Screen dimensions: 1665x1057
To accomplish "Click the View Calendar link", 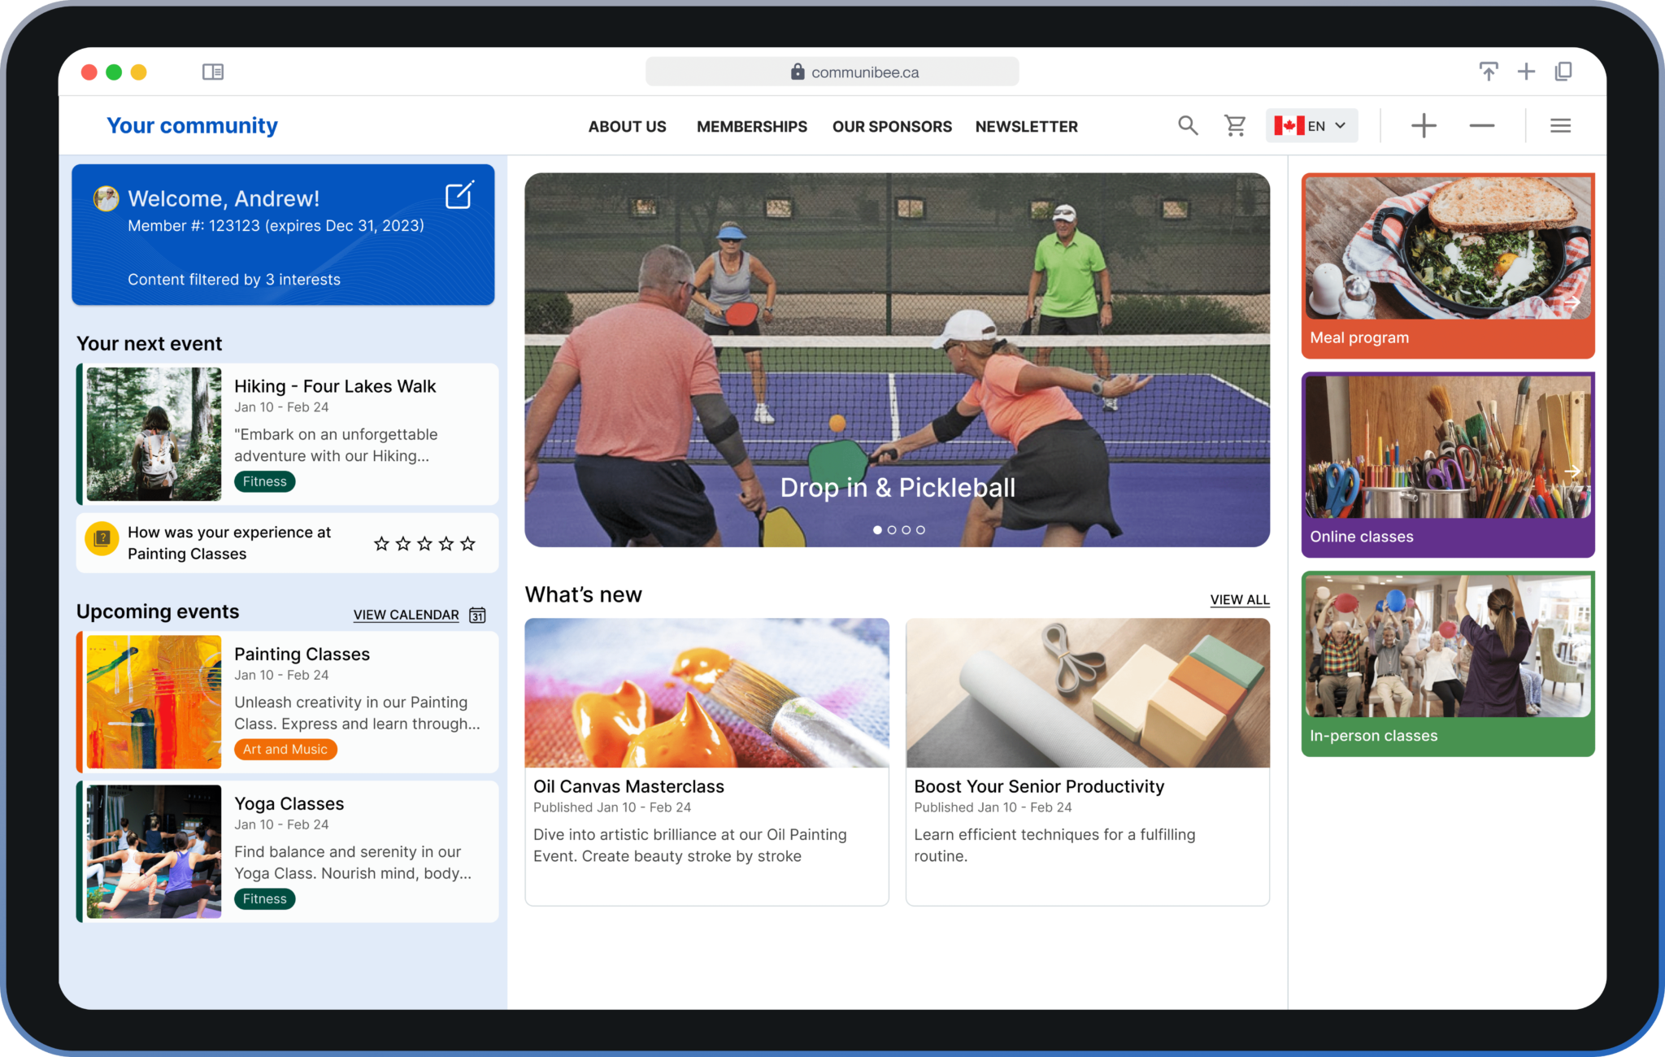I will point(406,615).
